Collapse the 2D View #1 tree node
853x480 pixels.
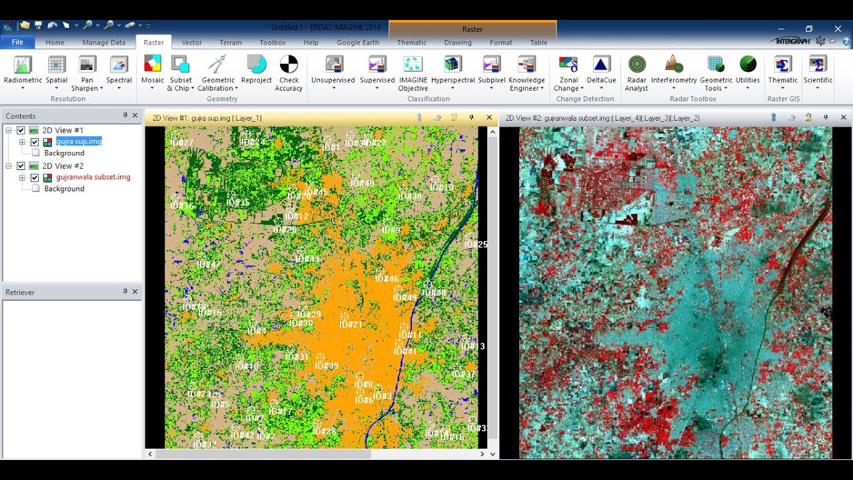click(x=9, y=130)
